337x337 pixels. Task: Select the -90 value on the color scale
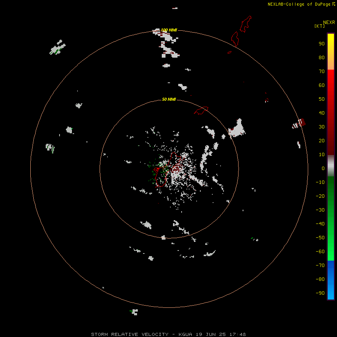[x=320, y=293]
